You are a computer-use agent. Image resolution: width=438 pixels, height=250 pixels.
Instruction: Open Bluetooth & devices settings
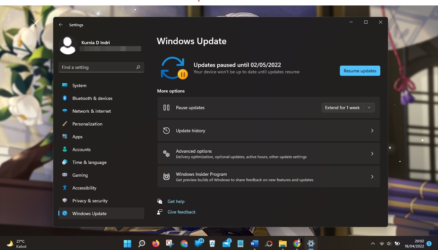tap(101, 98)
